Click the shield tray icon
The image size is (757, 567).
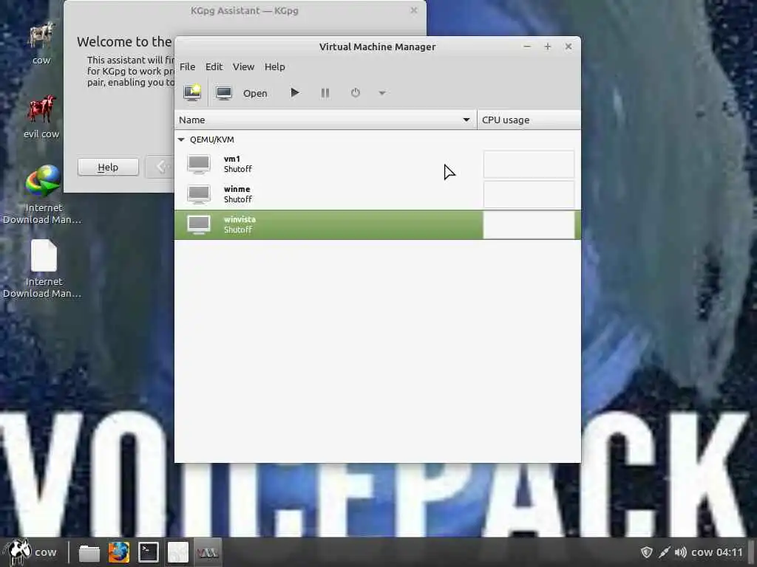(646, 552)
